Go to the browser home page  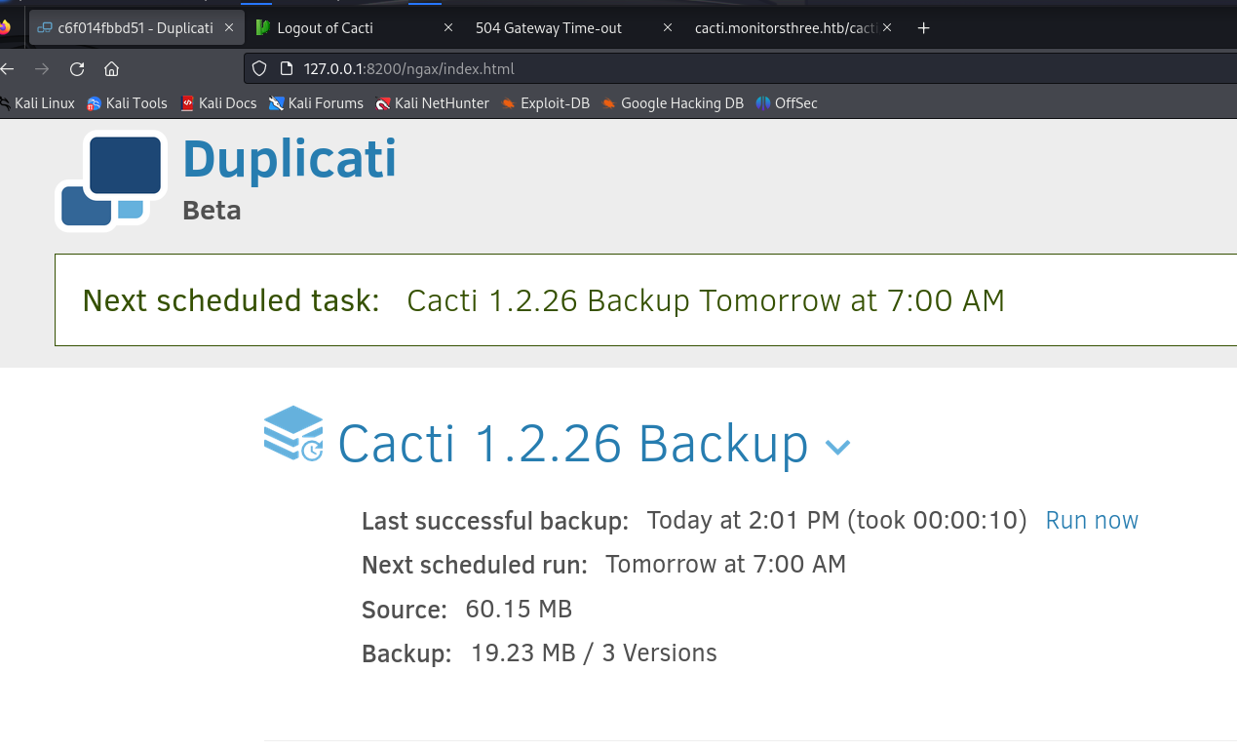(x=111, y=69)
